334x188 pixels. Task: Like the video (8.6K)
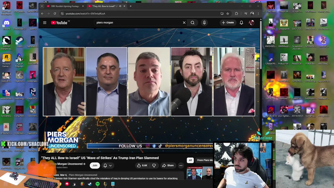[x=142, y=165]
